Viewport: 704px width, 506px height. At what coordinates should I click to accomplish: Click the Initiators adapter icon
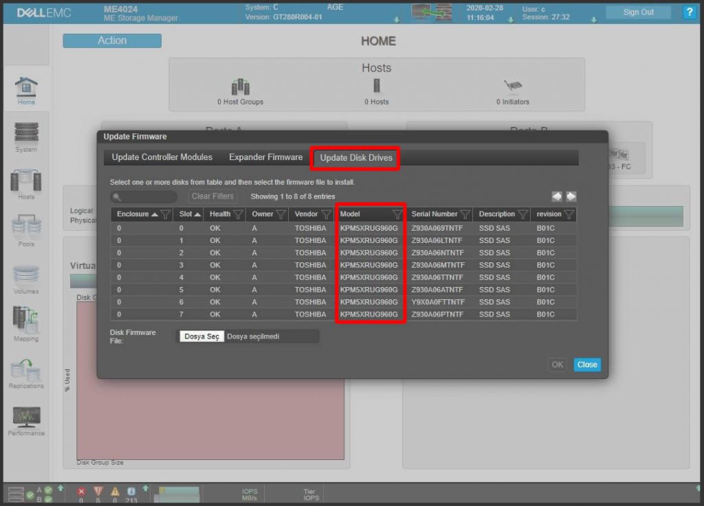[x=513, y=84]
